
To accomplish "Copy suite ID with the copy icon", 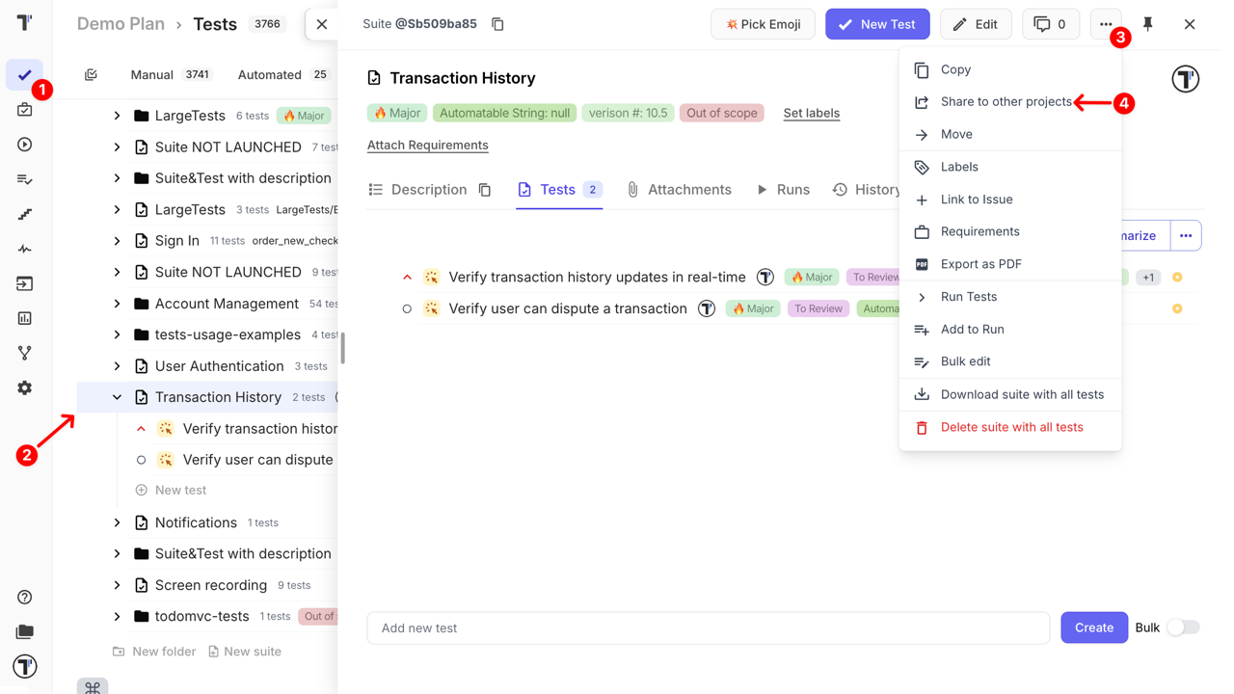I will 497,23.
